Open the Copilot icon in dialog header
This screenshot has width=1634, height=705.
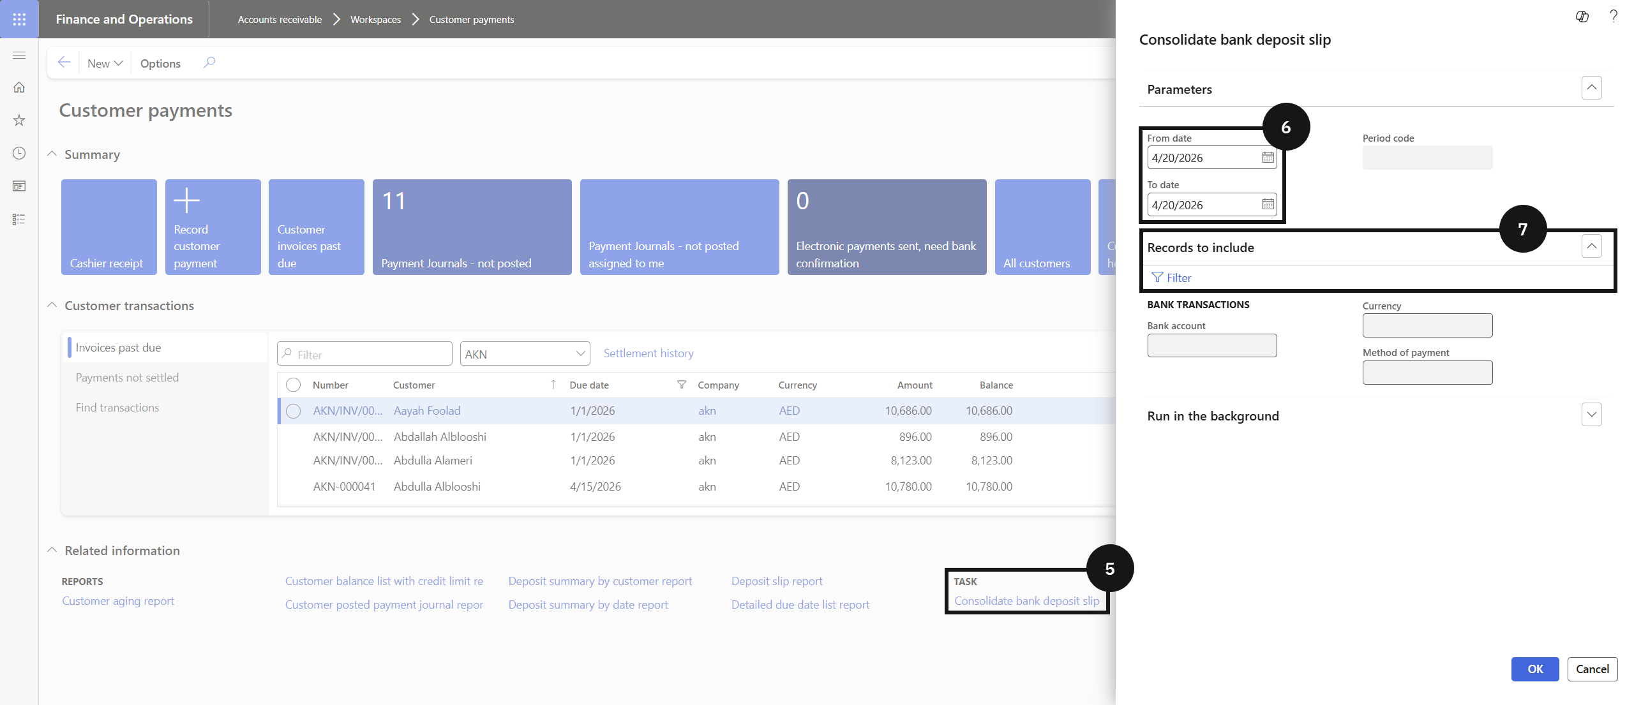pos(1582,17)
